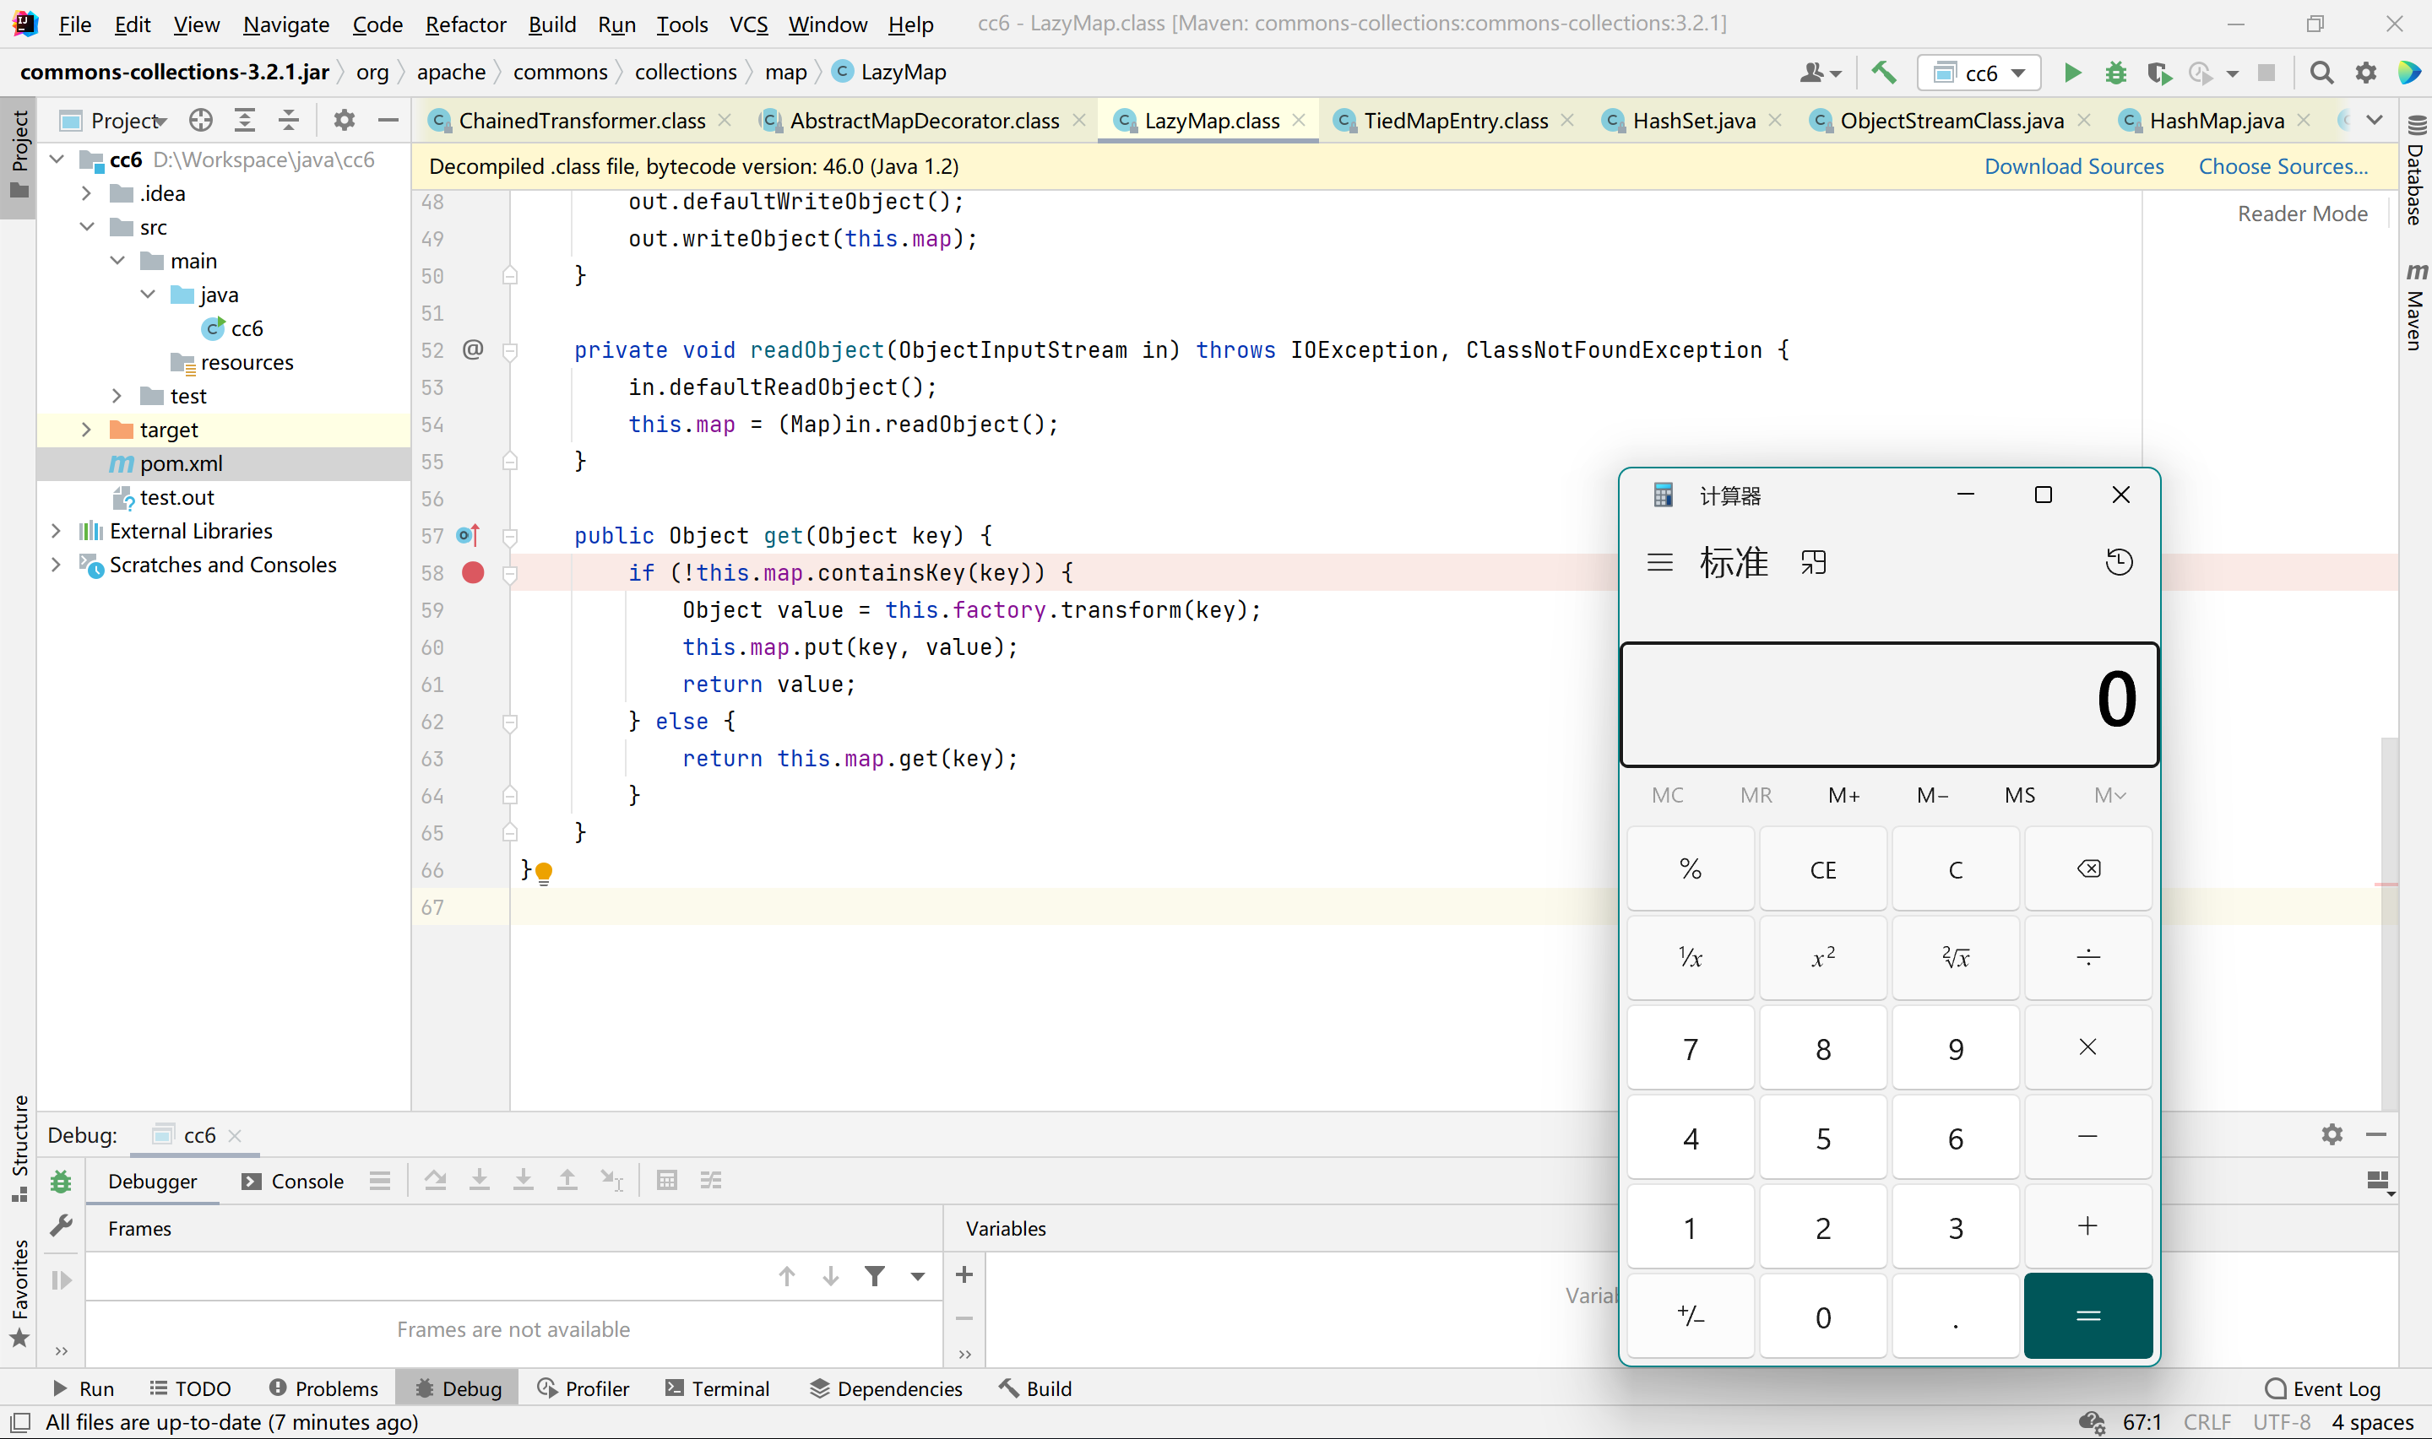This screenshot has width=2432, height=1439.
Task: Toggle the breakpoint on line 58
Action: [x=474, y=572]
